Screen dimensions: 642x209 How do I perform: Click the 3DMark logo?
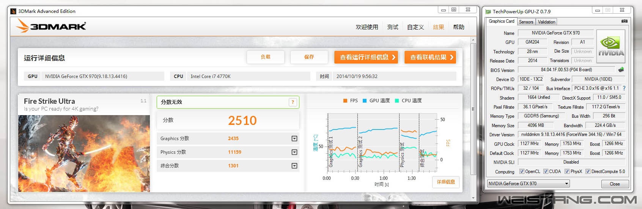(x=51, y=26)
